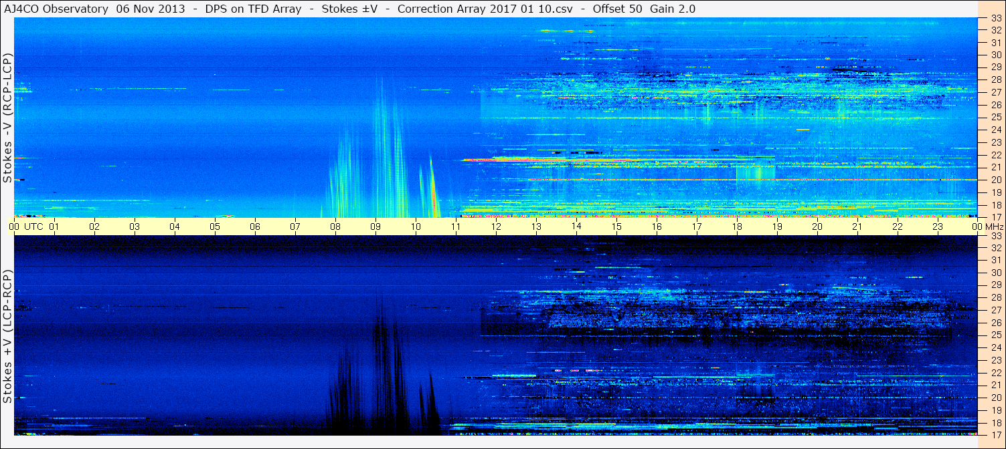Click the Gain 2.0 value in the header
The image size is (1006, 449).
(x=673, y=9)
